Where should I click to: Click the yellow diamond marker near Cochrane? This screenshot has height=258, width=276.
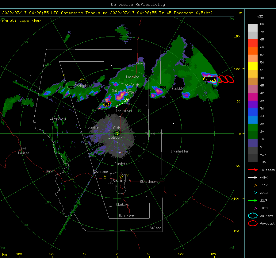105,177
